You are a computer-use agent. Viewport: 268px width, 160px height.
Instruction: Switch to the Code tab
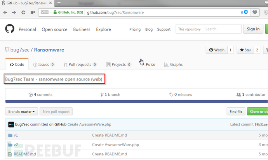click(x=17, y=64)
